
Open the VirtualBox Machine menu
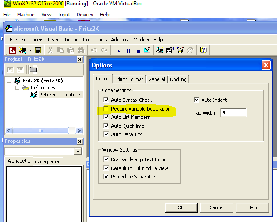tap(26, 15)
